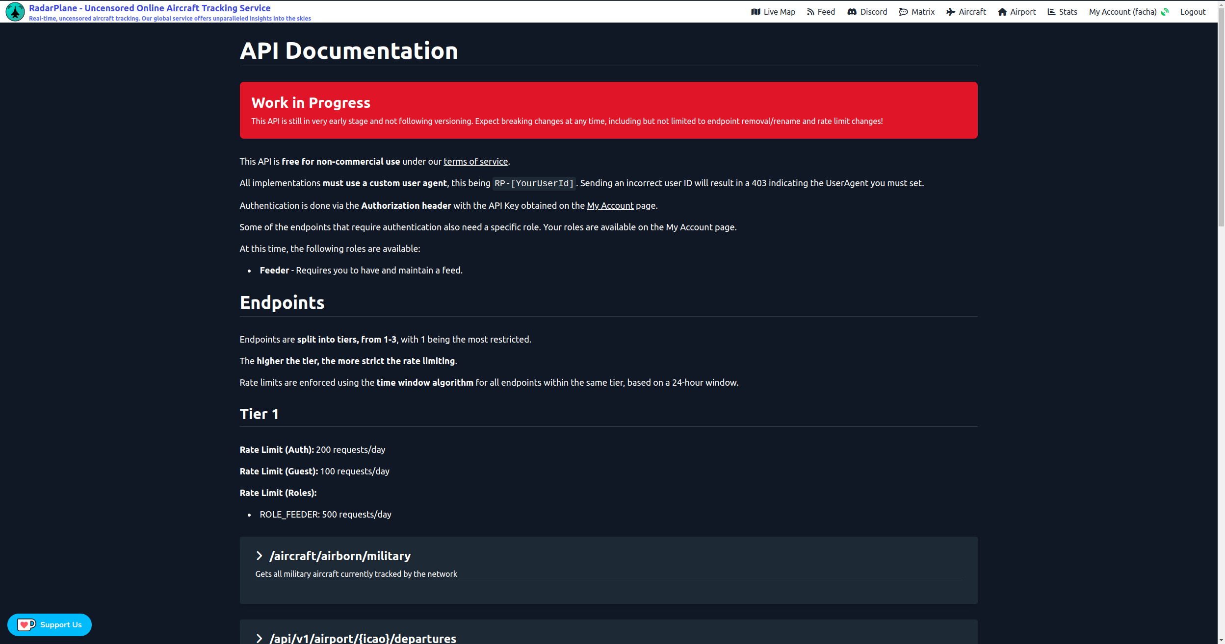This screenshot has height=644, width=1225.
Task: Click the RadarPlane site title link
Action: [x=150, y=8]
